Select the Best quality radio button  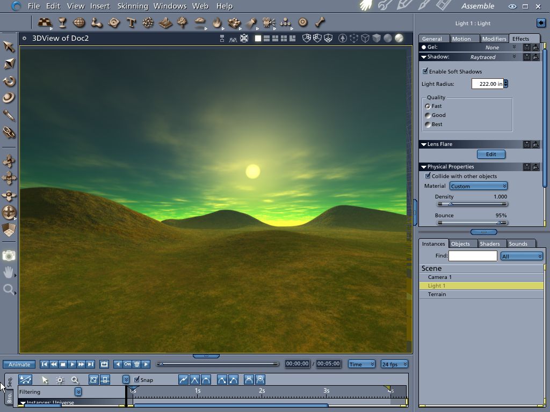[428, 124]
